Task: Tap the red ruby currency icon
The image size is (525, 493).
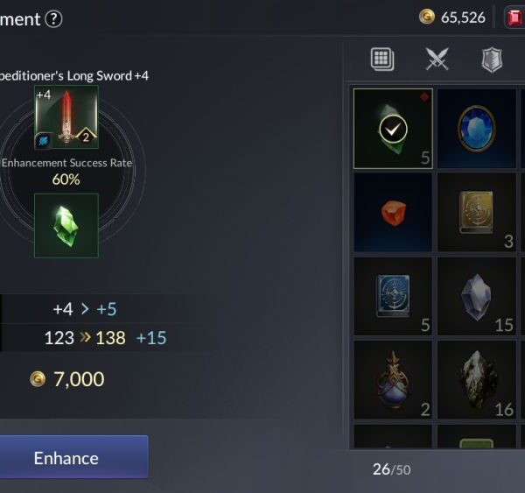Action: (515, 18)
